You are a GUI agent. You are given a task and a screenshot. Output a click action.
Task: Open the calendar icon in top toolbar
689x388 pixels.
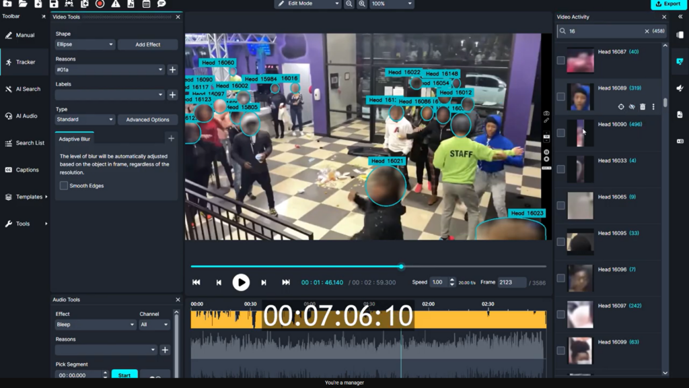pyautogui.click(x=146, y=3)
